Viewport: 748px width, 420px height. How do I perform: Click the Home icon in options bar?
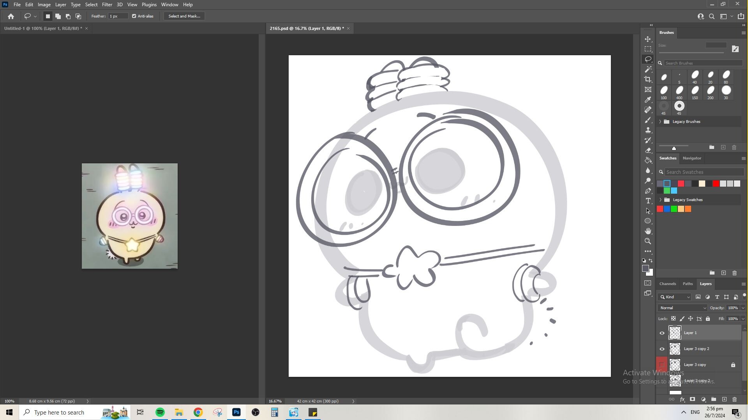[x=11, y=16]
